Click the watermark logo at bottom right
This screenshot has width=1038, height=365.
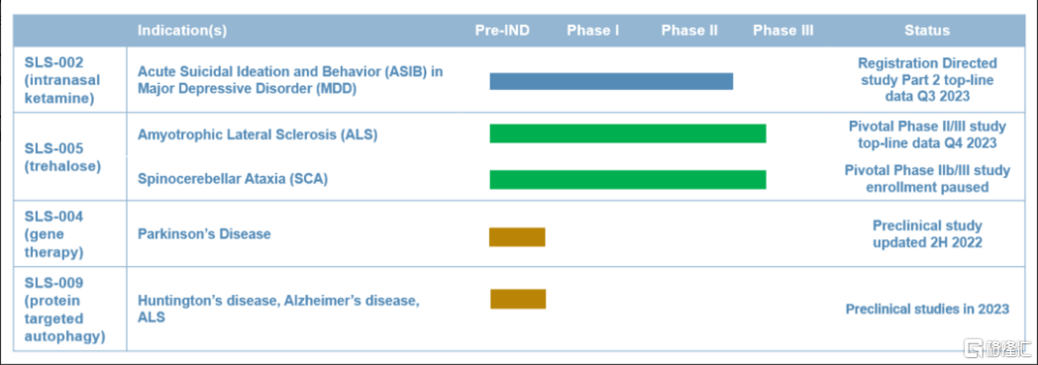[997, 348]
